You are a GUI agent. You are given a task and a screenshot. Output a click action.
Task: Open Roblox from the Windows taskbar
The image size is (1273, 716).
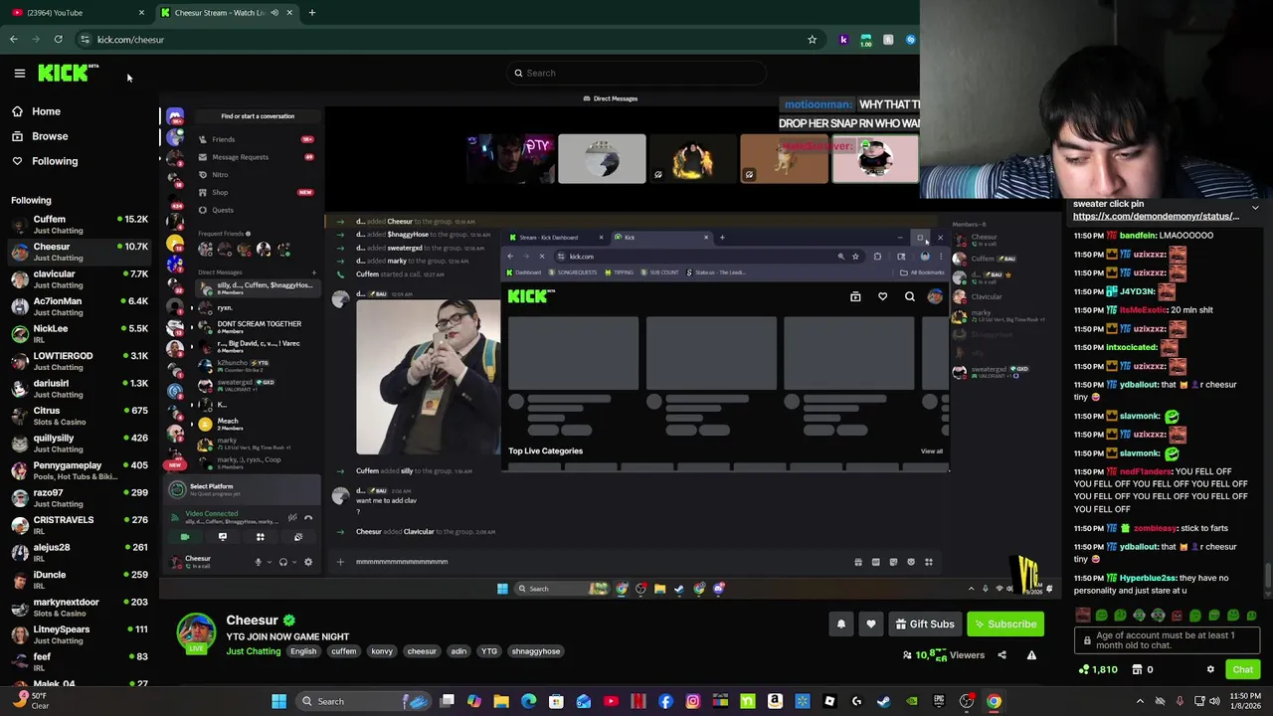[829, 701]
